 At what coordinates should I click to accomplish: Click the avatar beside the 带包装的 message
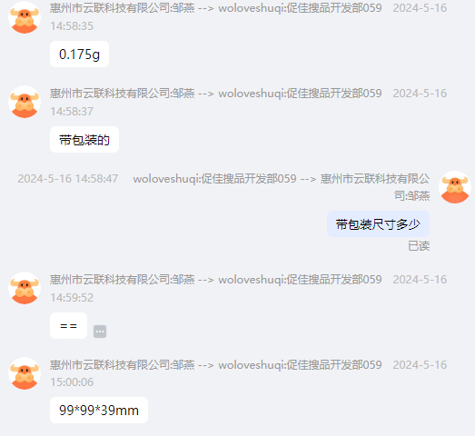(25, 102)
